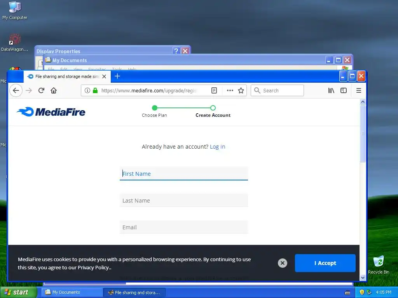Select the My Computer desktop icon
Image resolution: width=398 pixels, height=298 pixels.
[15, 10]
